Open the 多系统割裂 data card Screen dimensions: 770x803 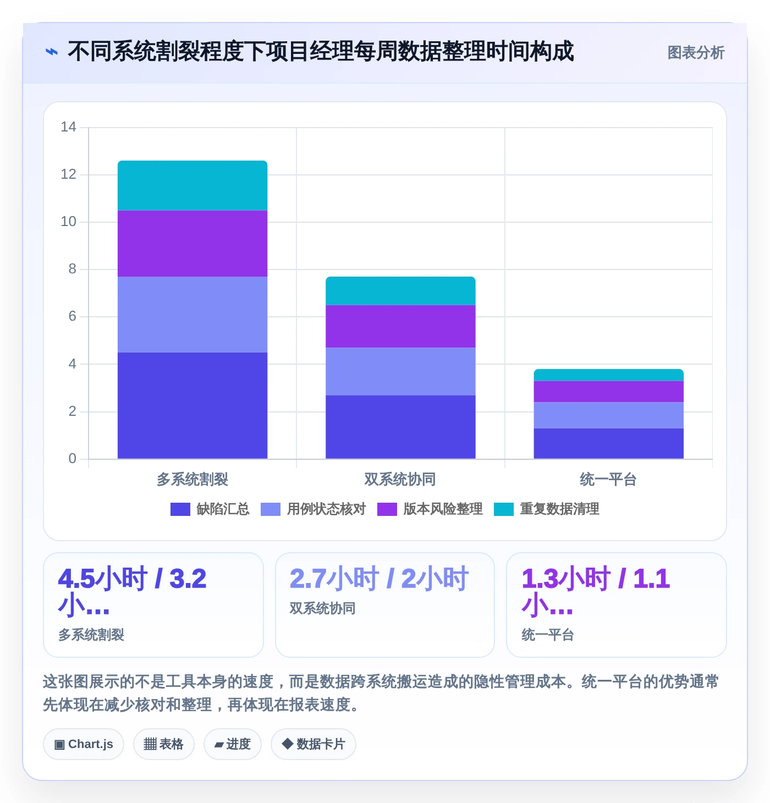click(153, 605)
